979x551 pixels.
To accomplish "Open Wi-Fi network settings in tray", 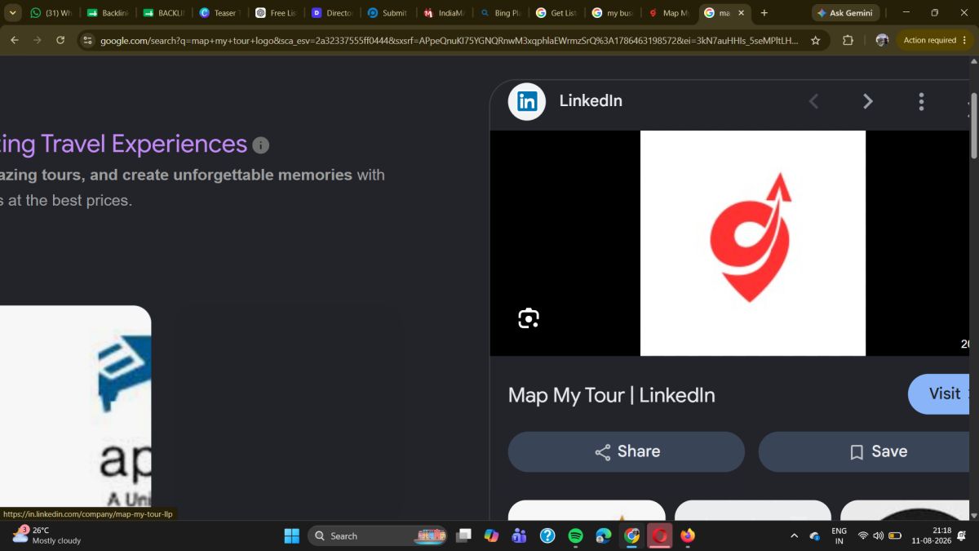I will click(863, 535).
